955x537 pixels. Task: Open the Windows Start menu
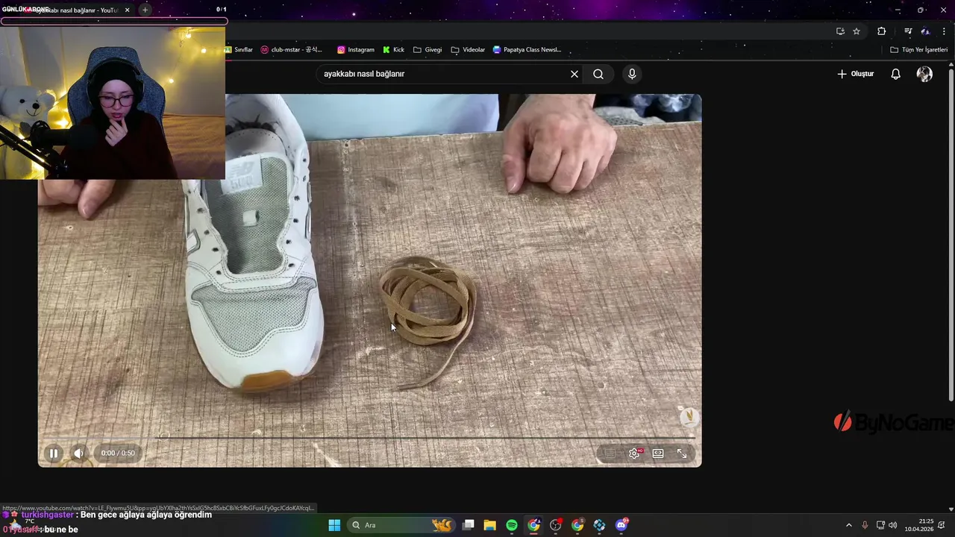tap(334, 525)
